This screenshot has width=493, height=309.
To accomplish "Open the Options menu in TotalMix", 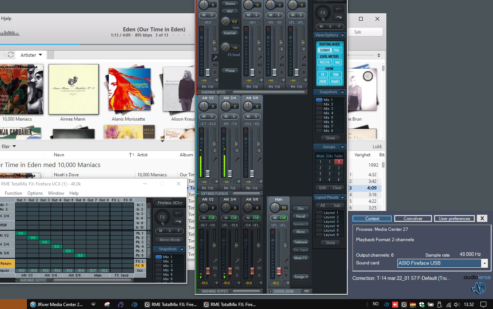I will click(35, 193).
